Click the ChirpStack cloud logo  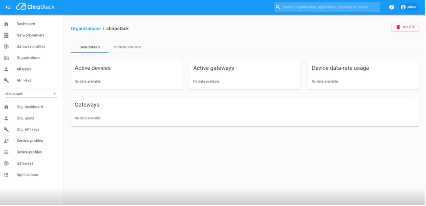coord(21,7)
